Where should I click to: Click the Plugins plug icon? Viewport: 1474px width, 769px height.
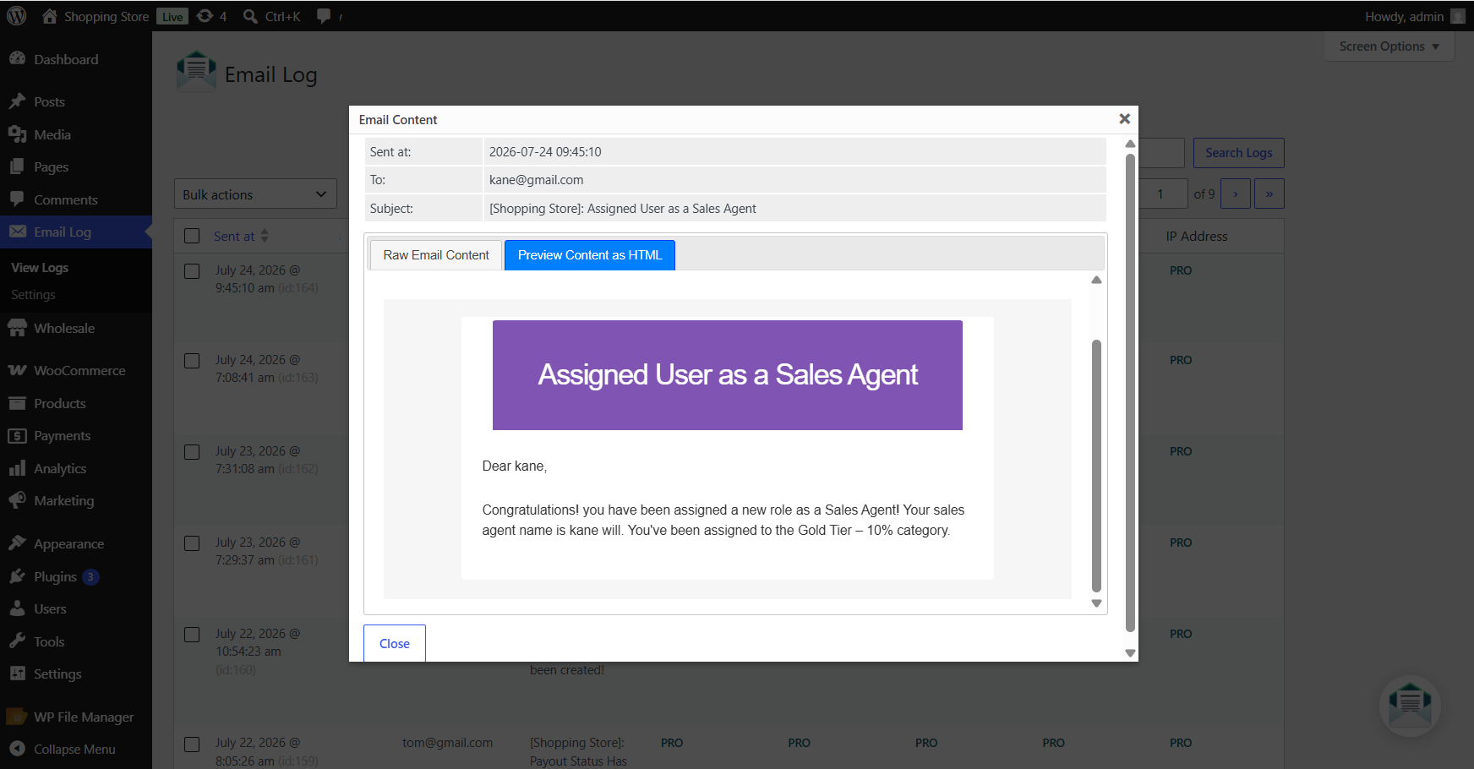17,576
